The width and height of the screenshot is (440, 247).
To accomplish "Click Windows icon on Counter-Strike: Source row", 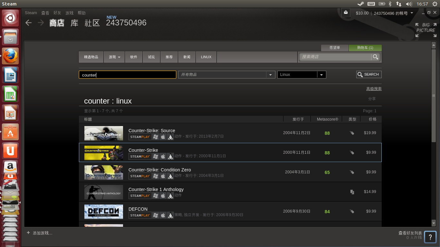I will (x=156, y=137).
